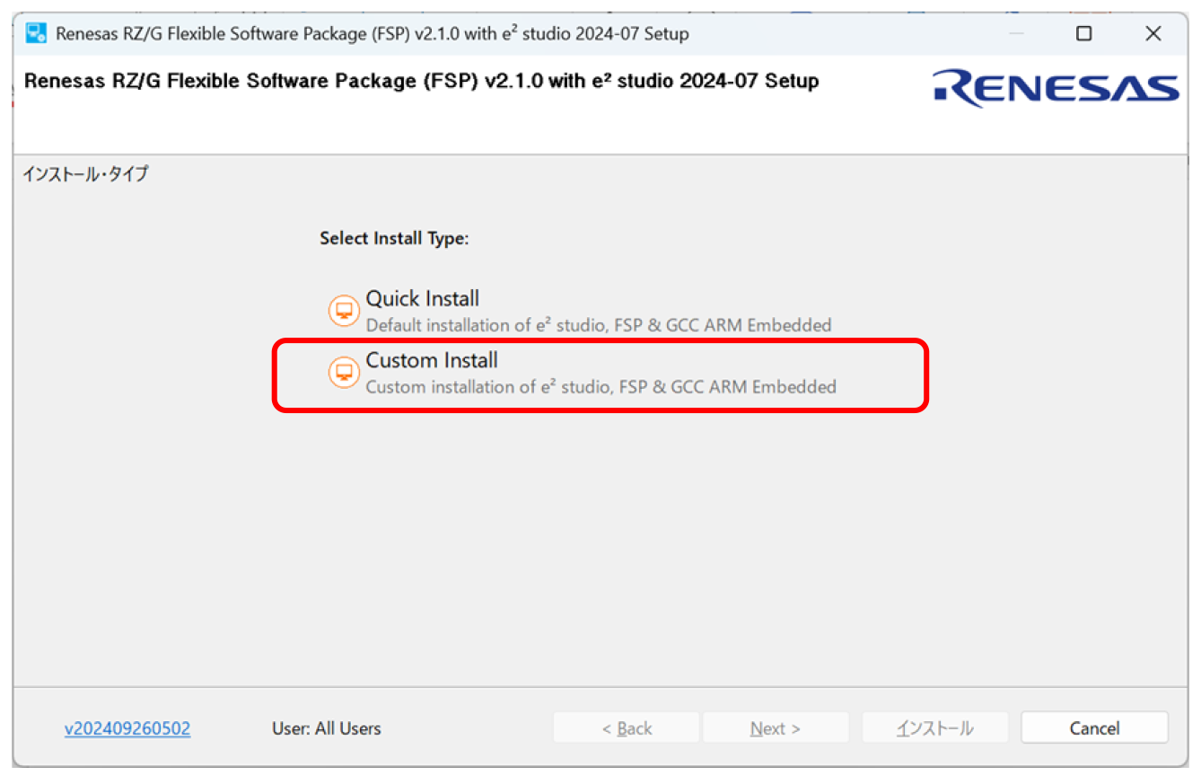The width and height of the screenshot is (1201, 784).
Task: Click the disabled インストール button
Action: pyautogui.click(x=935, y=728)
